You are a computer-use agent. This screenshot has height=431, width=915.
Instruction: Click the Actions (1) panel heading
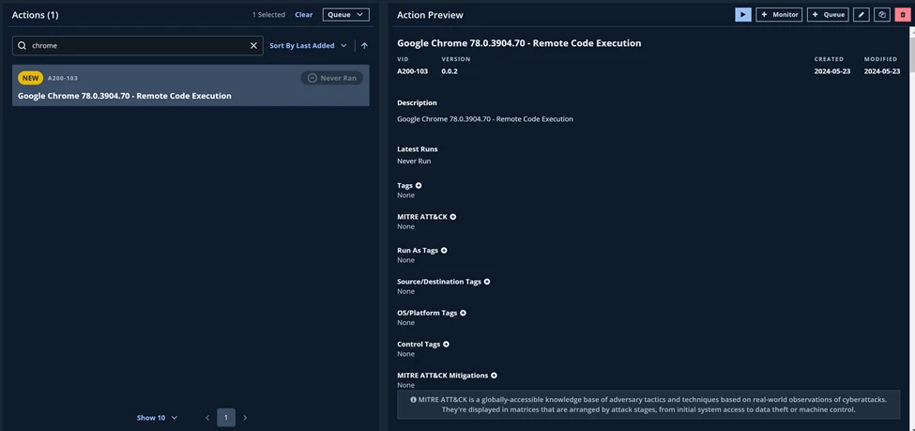click(35, 15)
